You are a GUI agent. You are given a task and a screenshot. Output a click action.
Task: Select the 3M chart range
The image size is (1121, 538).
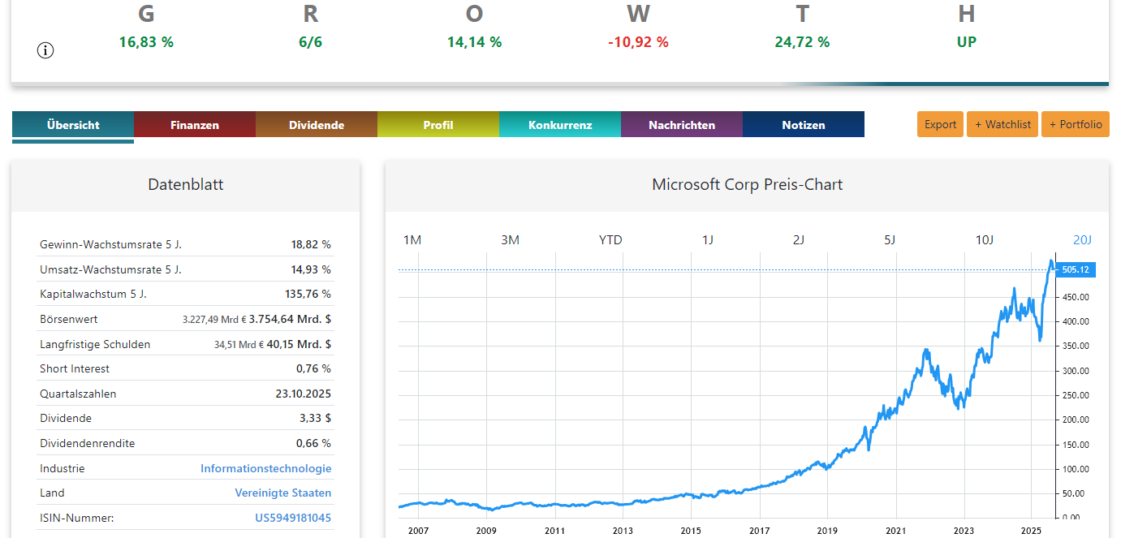510,240
